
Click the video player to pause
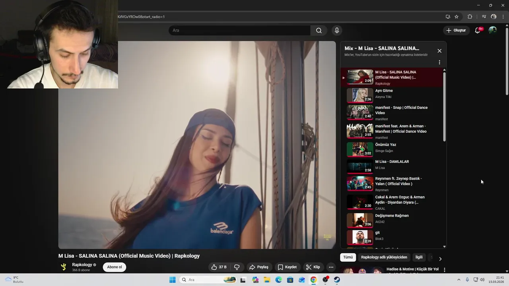coord(197,145)
